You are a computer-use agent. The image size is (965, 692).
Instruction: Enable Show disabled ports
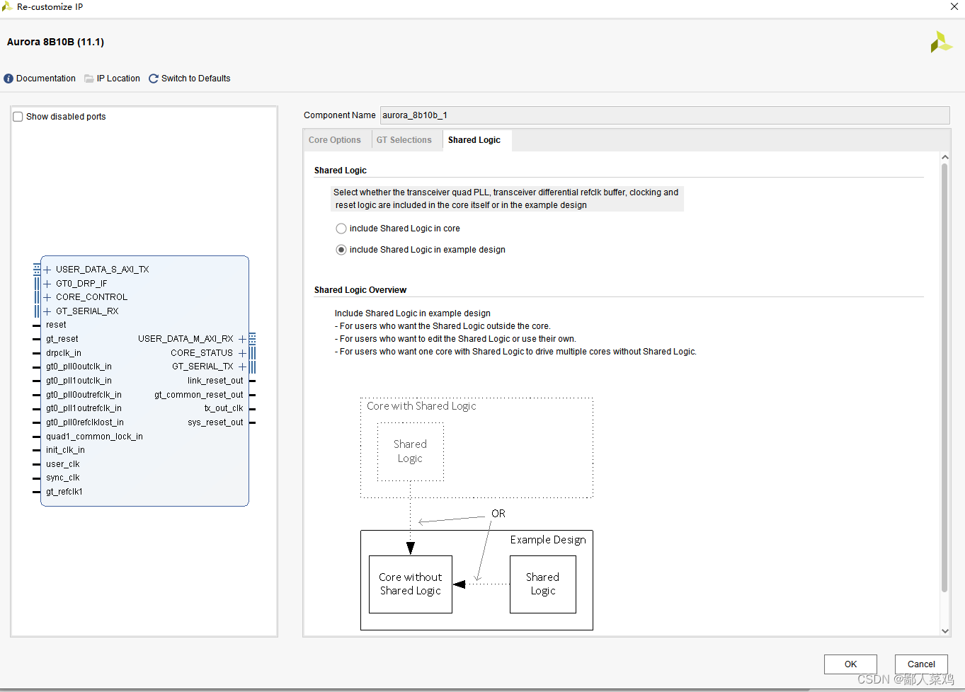tap(18, 116)
